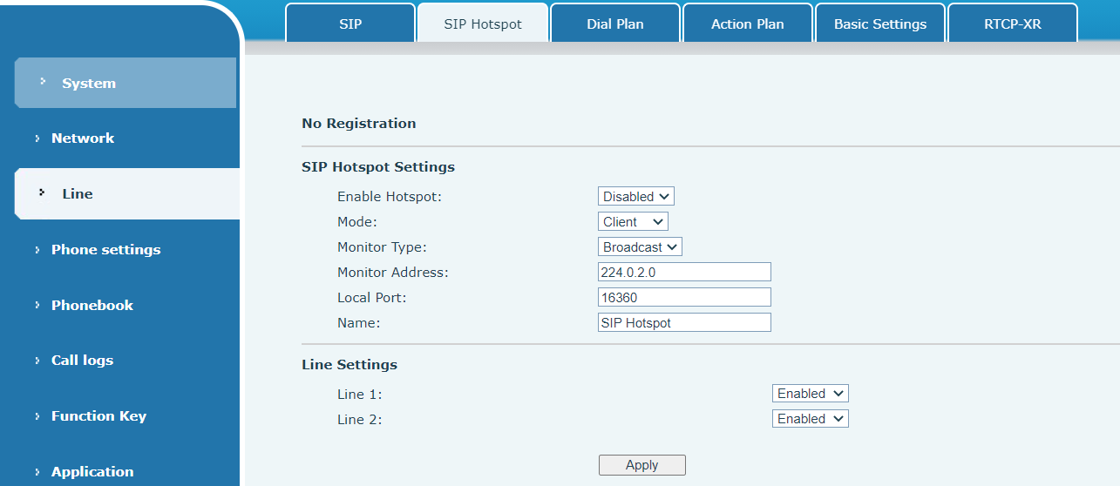Open the Basic Settings tab
The width and height of the screenshot is (1120, 486).
[880, 24]
